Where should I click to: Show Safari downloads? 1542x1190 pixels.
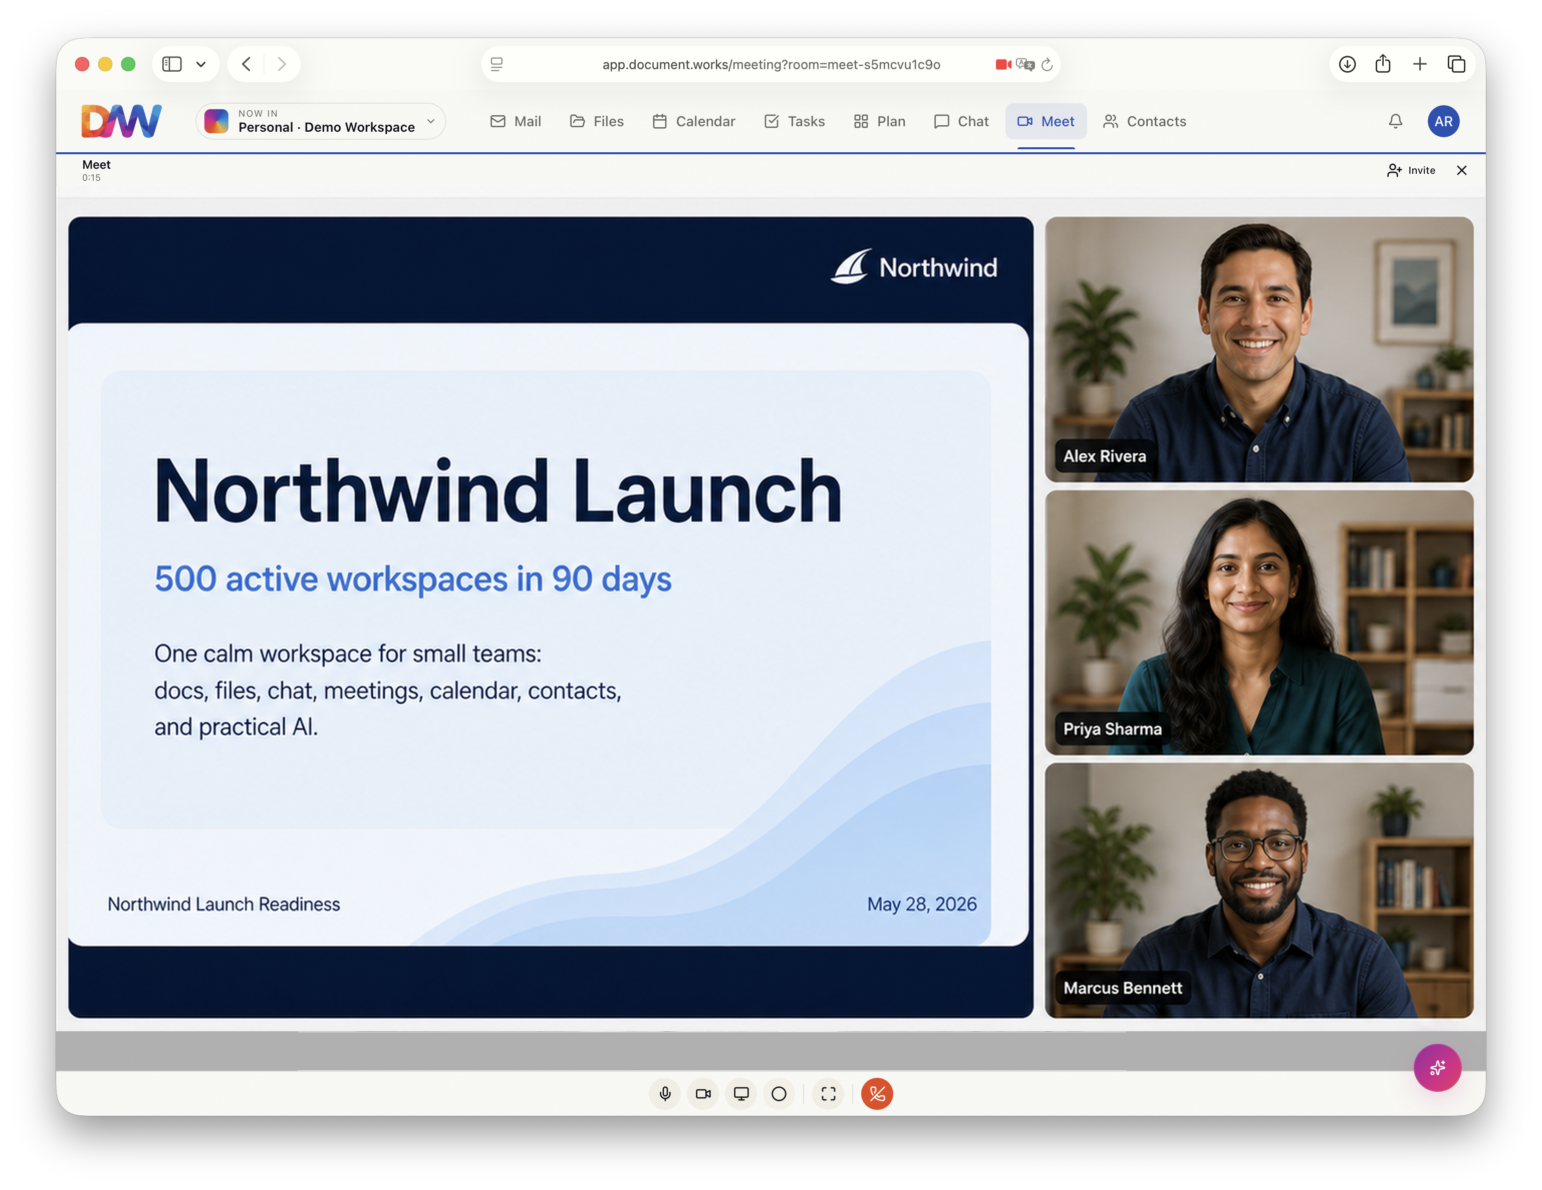[x=1347, y=64]
